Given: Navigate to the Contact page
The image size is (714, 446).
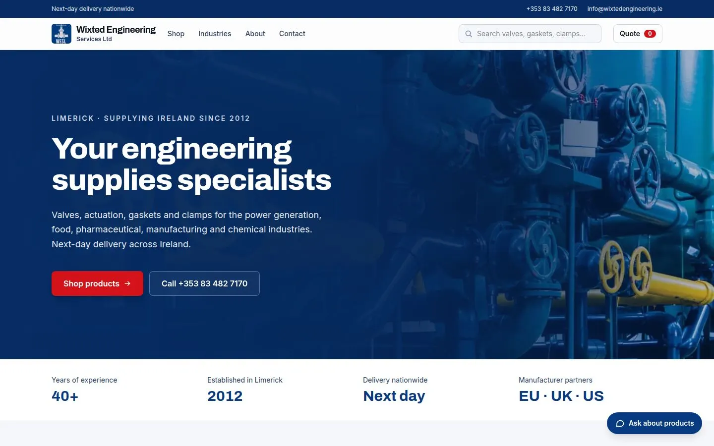Looking at the screenshot, I should pos(292,34).
